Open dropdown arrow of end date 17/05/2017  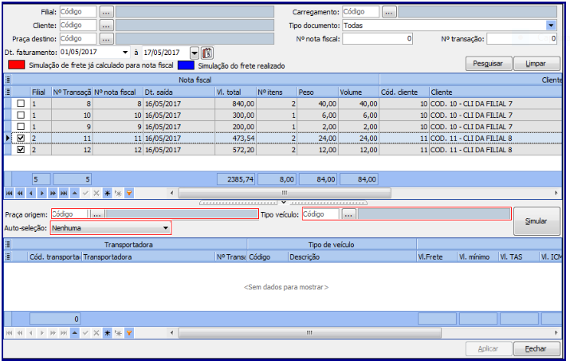point(195,53)
